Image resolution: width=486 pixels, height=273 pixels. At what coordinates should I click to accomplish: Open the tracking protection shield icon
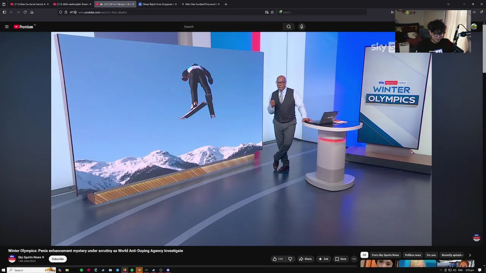[60, 12]
